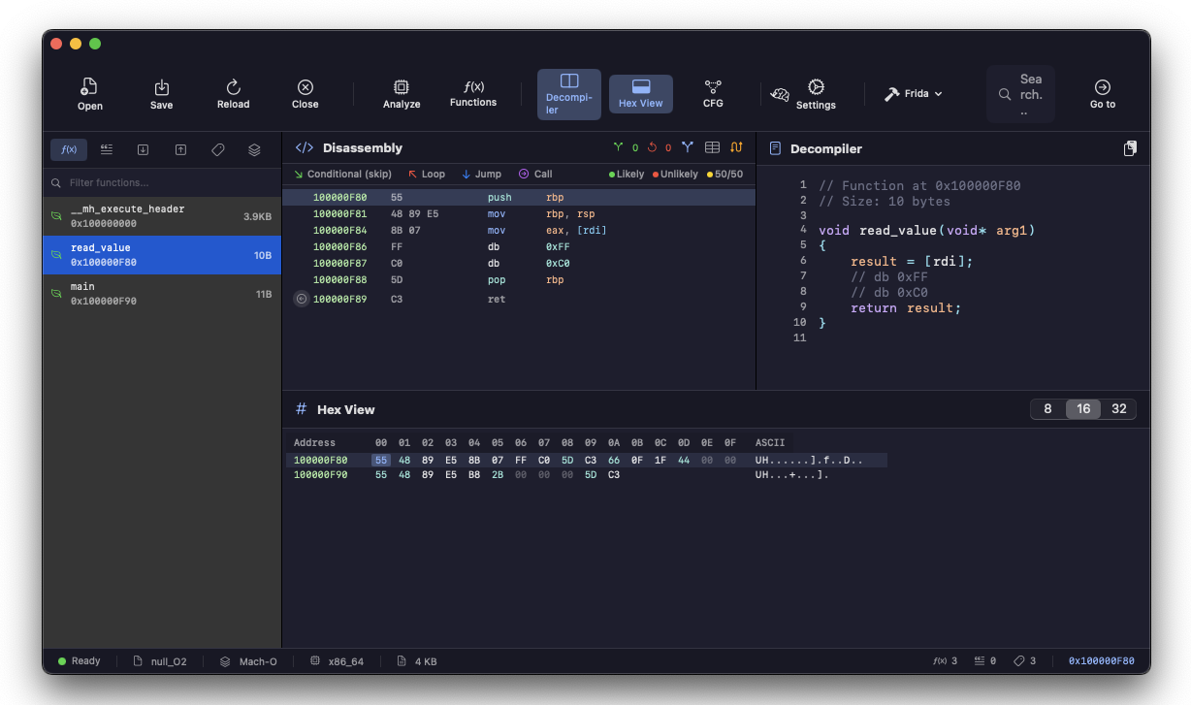This screenshot has height=705, width=1191.
Task: Show imports in the sidebar panel
Action: pyautogui.click(x=143, y=148)
